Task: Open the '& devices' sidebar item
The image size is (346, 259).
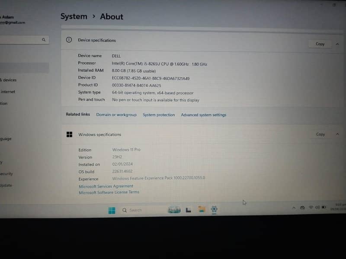Action: click(8, 80)
